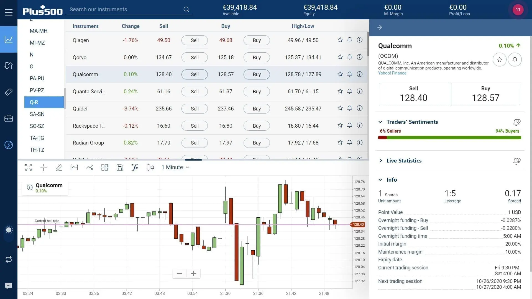Click the large Buy 128.57 box
The height and width of the screenshot is (299, 532).
pos(485,94)
